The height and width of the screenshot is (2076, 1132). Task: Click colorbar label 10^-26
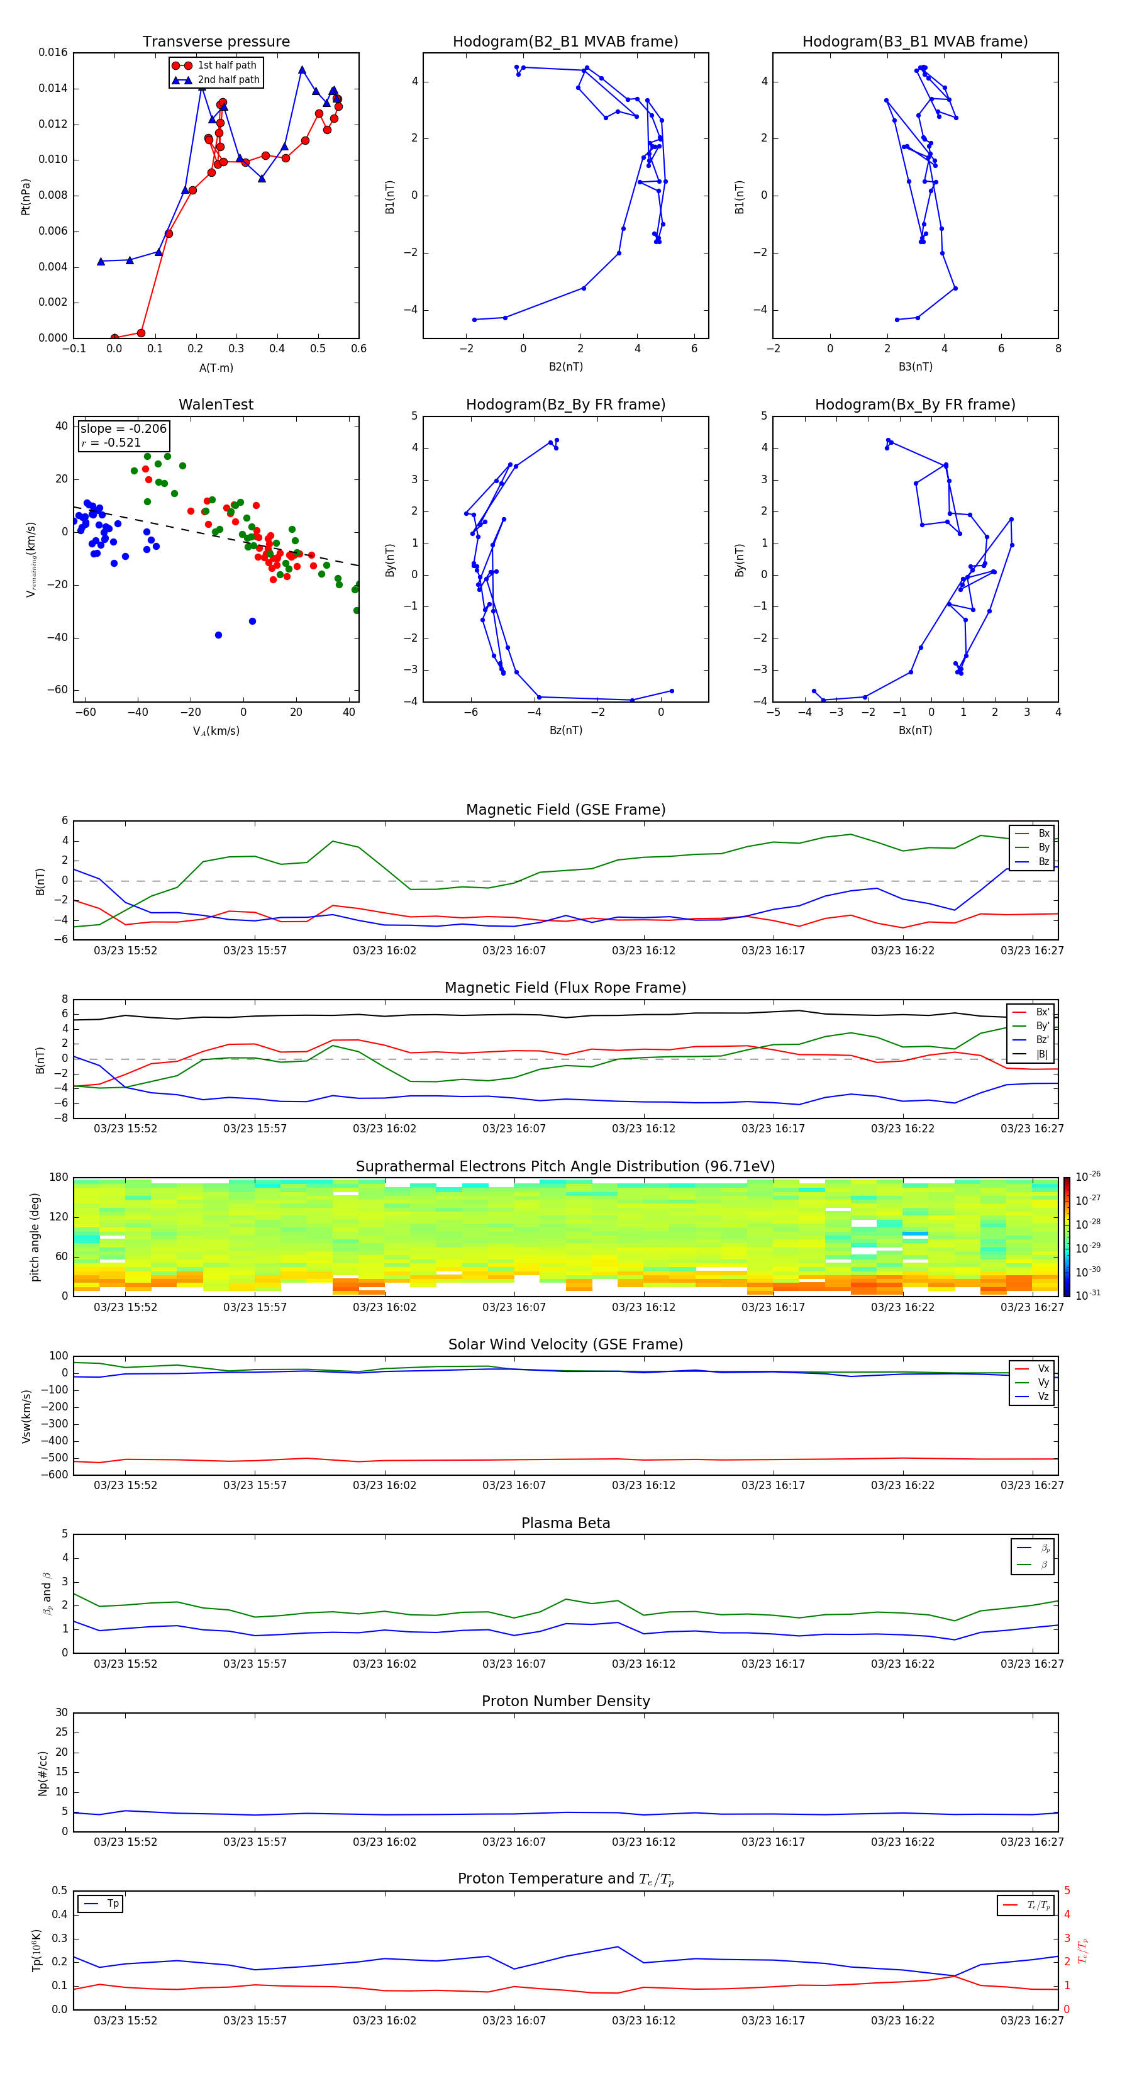click(x=1088, y=1176)
